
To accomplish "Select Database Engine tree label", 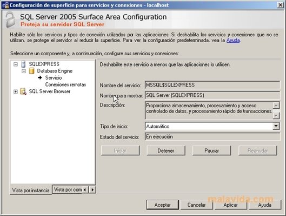I will click(x=55, y=71).
